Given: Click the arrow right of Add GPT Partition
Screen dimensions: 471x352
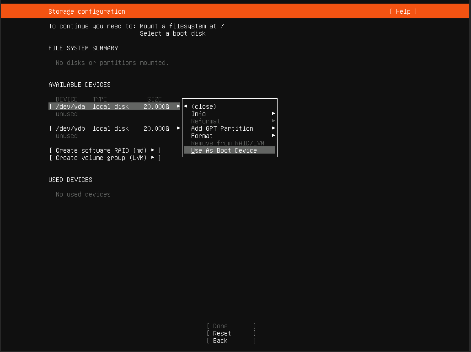Looking at the screenshot, I should (273, 128).
